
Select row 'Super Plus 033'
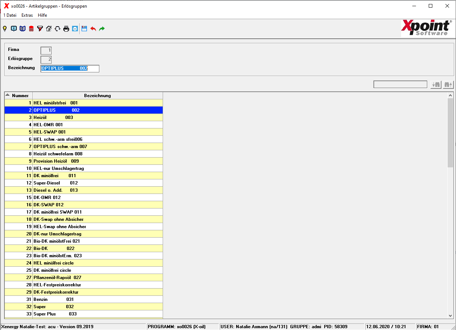tap(84, 314)
